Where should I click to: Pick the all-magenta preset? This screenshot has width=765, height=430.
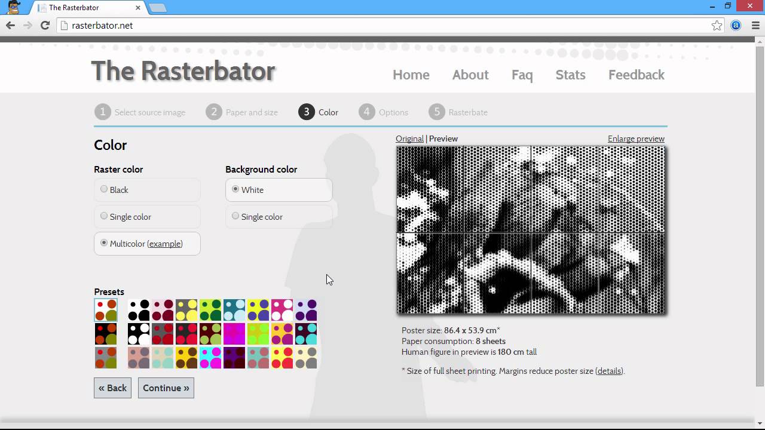(234, 334)
